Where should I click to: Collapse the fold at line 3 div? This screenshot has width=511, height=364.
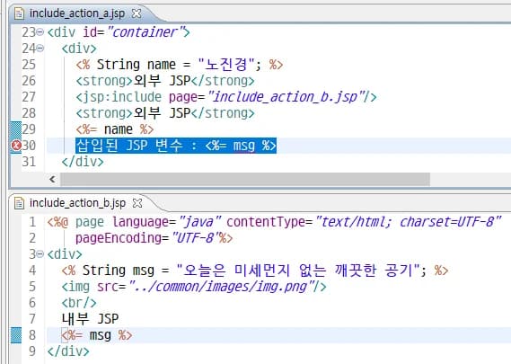(x=40, y=253)
